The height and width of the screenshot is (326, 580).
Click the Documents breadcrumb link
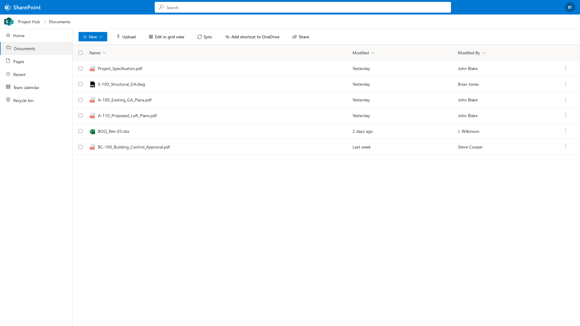(x=60, y=22)
